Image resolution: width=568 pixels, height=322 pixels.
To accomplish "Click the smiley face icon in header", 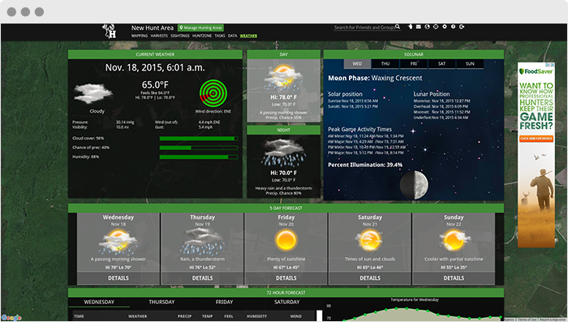I will coord(436,27).
